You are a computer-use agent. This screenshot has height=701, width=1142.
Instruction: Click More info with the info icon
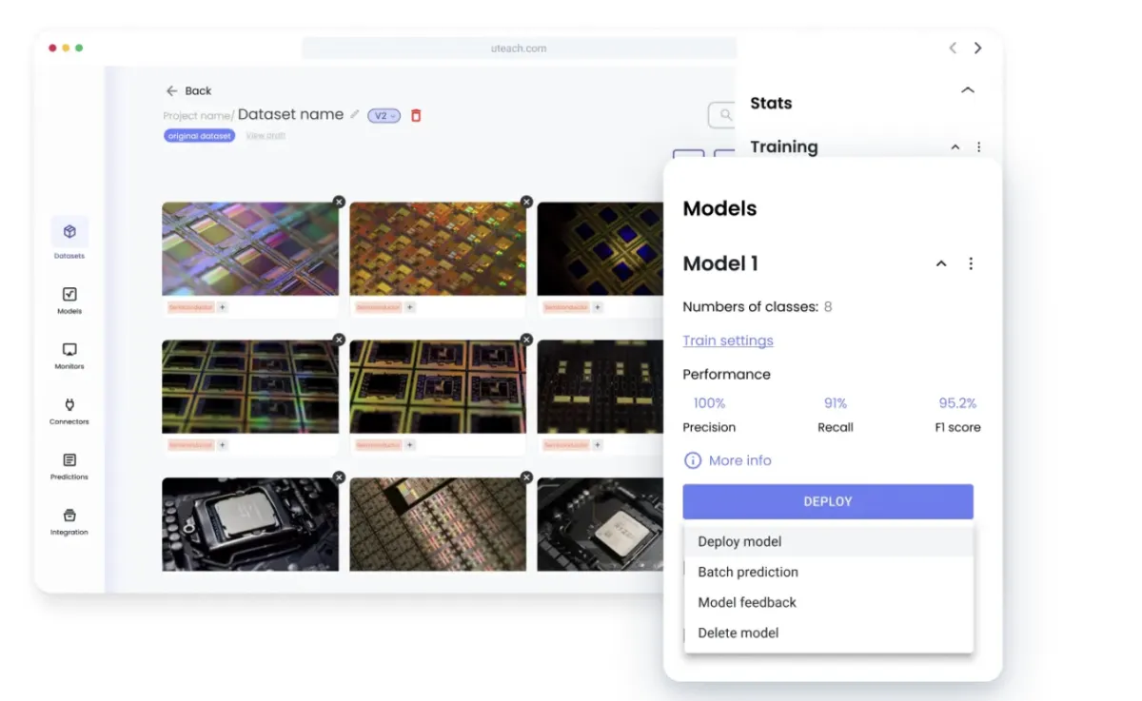[728, 460]
